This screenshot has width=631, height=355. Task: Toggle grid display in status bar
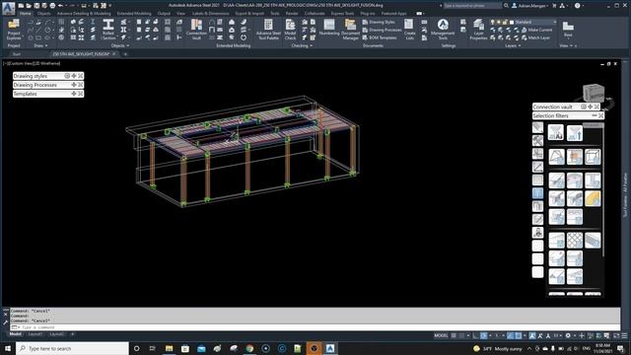point(454,335)
